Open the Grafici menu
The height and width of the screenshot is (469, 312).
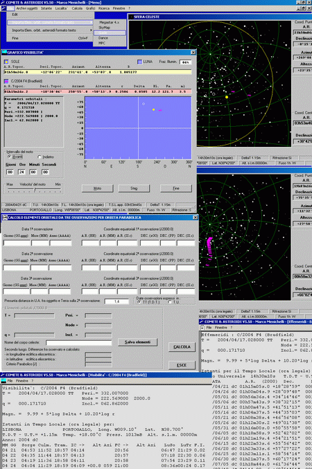[x=90, y=8]
